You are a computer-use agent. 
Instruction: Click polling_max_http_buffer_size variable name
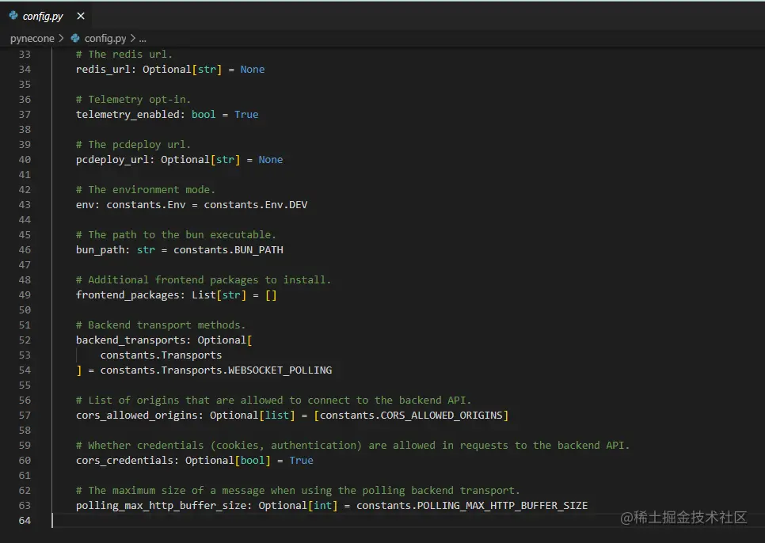[x=161, y=506]
